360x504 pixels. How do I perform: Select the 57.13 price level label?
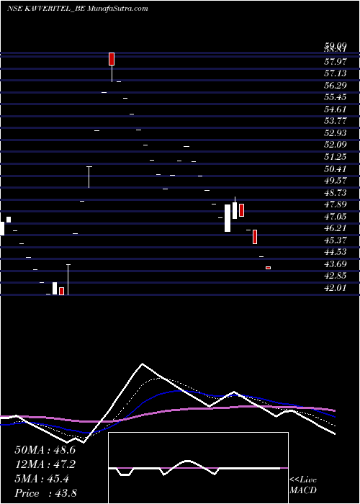[336, 73]
